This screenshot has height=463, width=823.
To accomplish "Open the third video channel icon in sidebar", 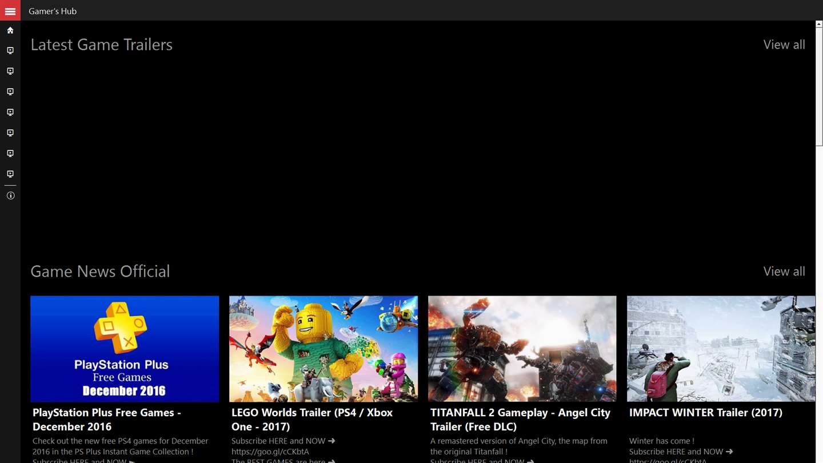I will (x=10, y=92).
